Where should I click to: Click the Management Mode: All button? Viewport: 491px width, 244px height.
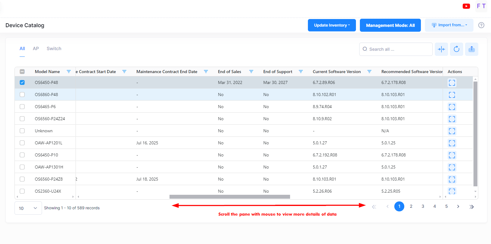tap(390, 25)
